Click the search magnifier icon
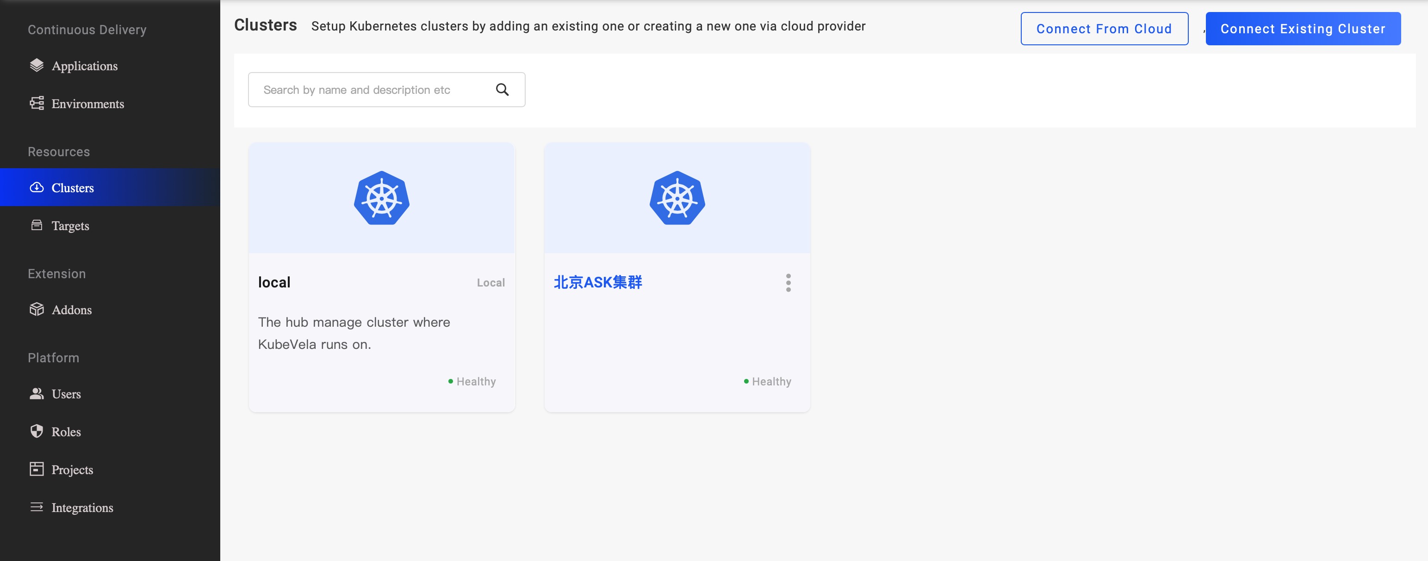The width and height of the screenshot is (1428, 561). pos(502,90)
